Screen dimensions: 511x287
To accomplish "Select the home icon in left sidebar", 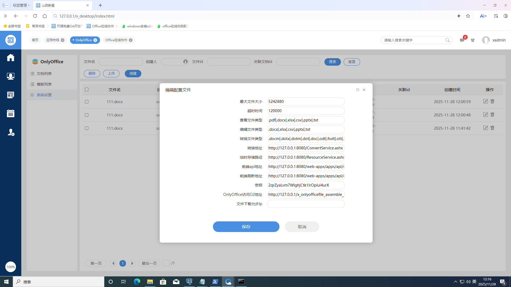I will click(x=10, y=57).
